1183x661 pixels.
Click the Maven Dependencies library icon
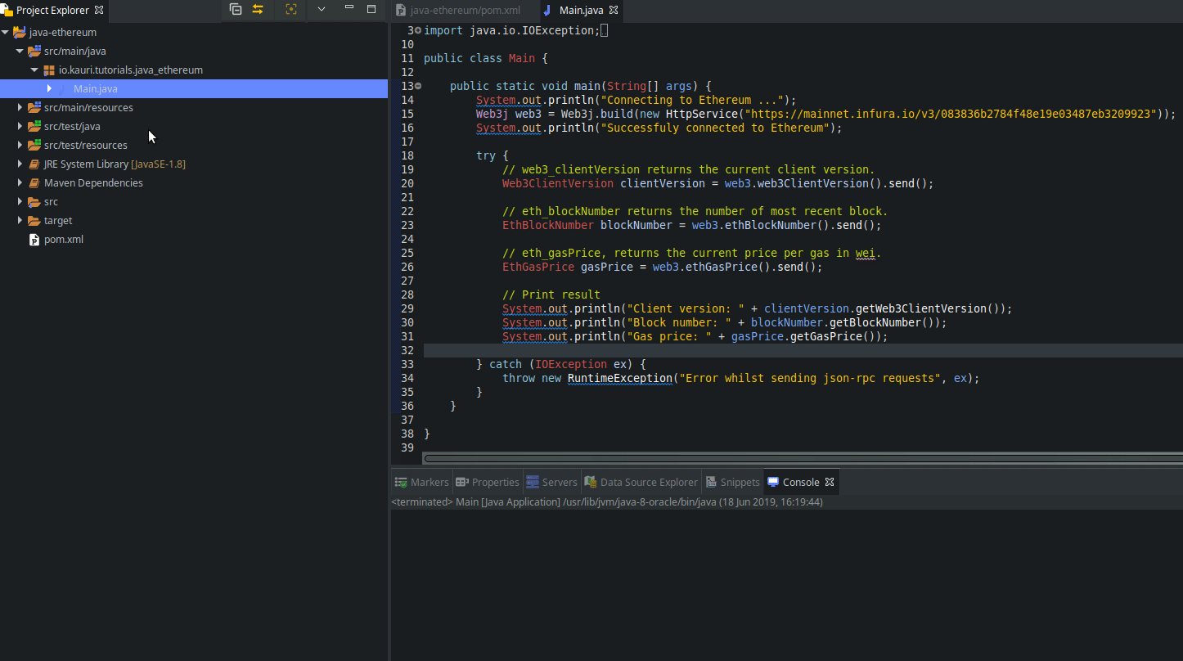point(34,183)
